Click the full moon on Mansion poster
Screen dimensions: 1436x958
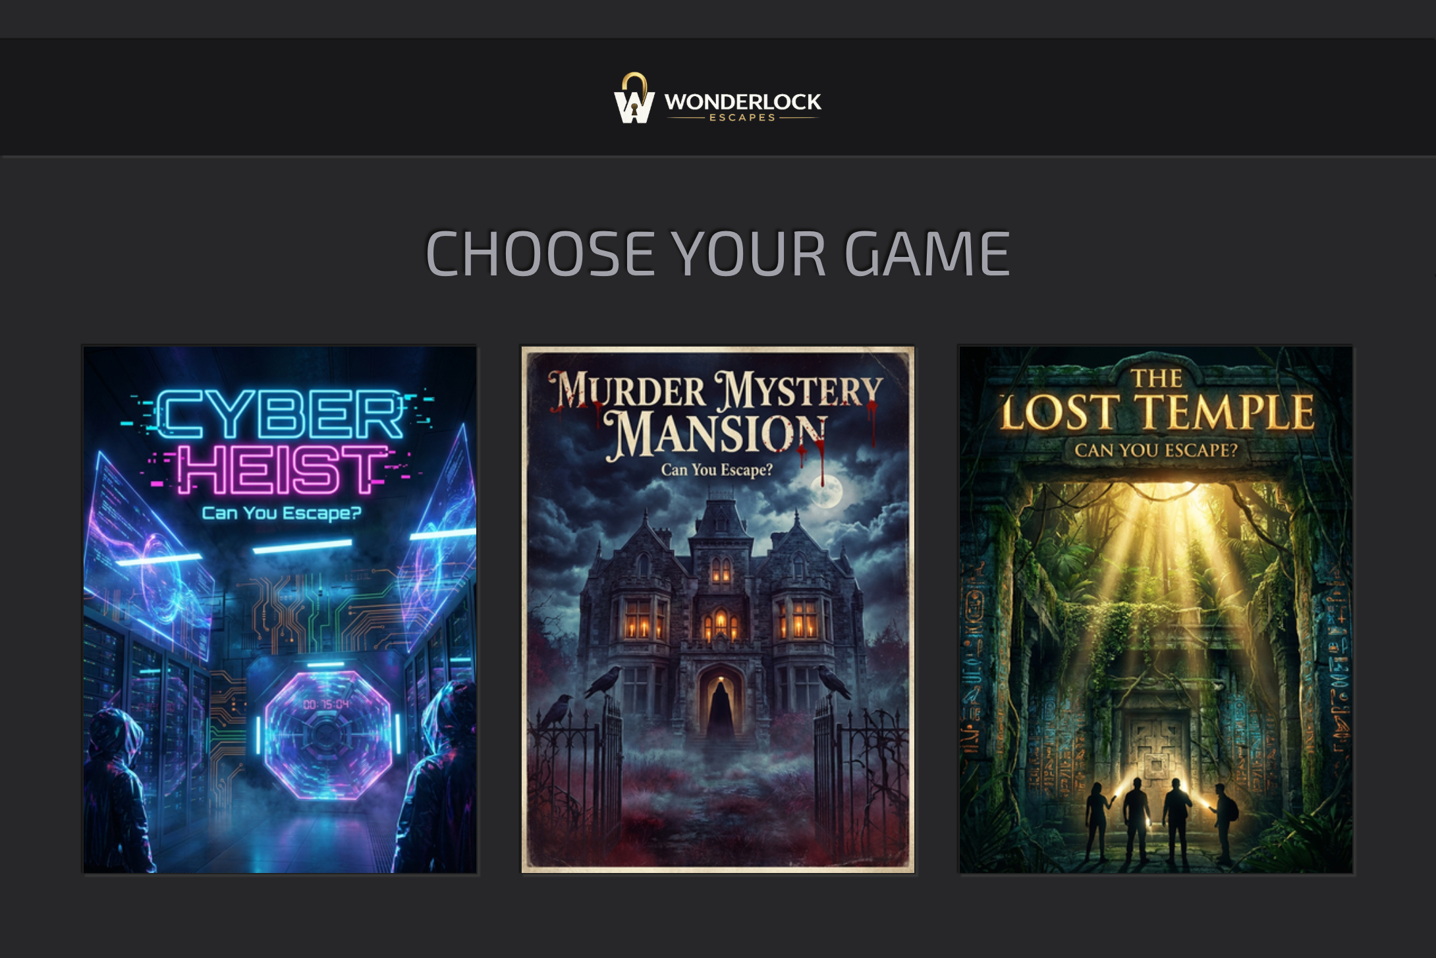[828, 492]
